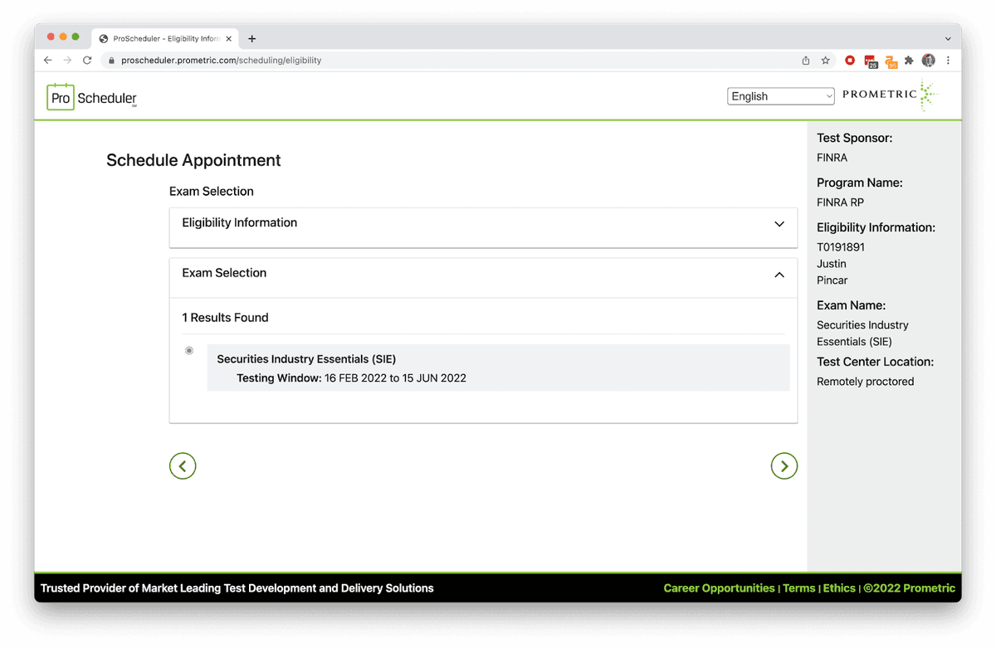Open the Terms link in footer
Viewport: 996px width, 648px height.
(798, 588)
